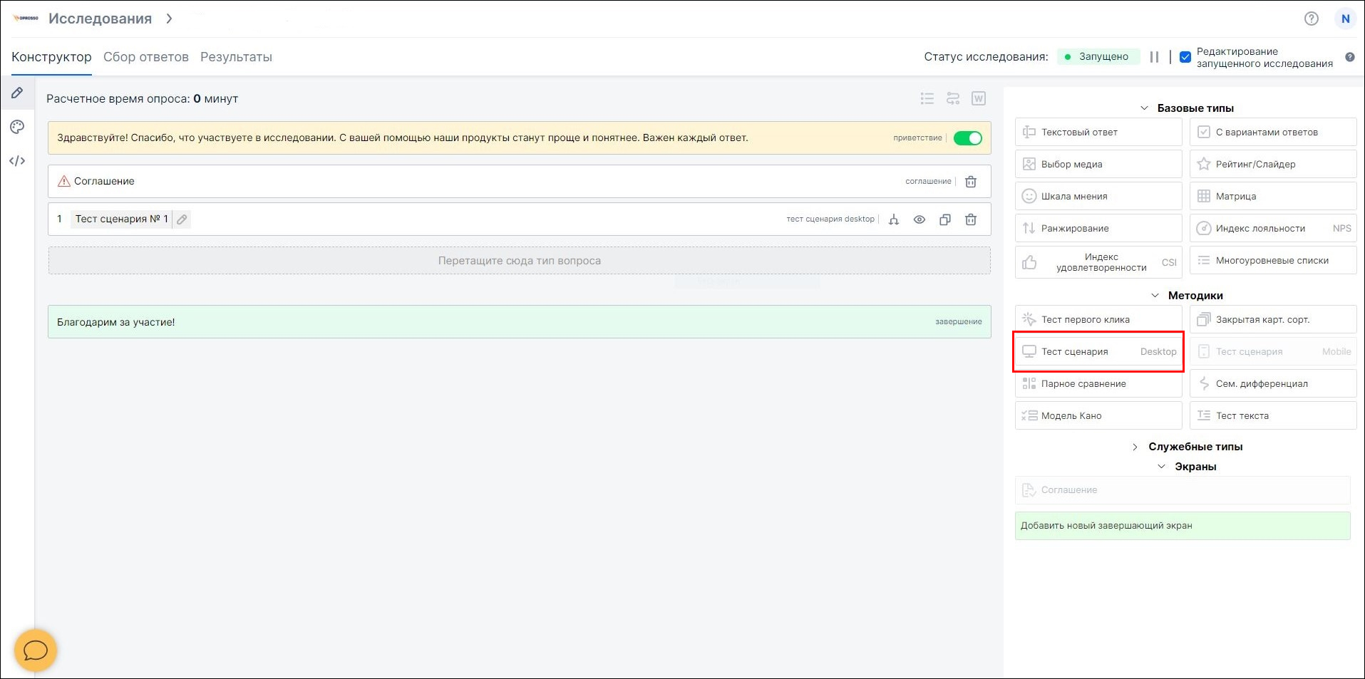The height and width of the screenshot is (679, 1365).
Task: Open the chat support bubble
Action: pos(35,650)
